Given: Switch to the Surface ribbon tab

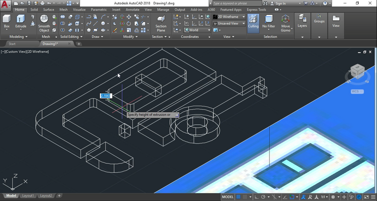Looking at the screenshot, I should [49, 10].
